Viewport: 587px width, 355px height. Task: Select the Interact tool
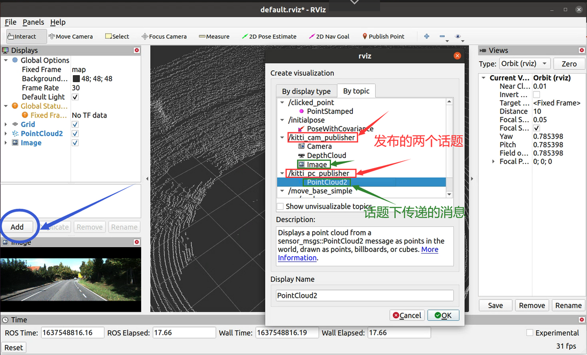click(26, 36)
